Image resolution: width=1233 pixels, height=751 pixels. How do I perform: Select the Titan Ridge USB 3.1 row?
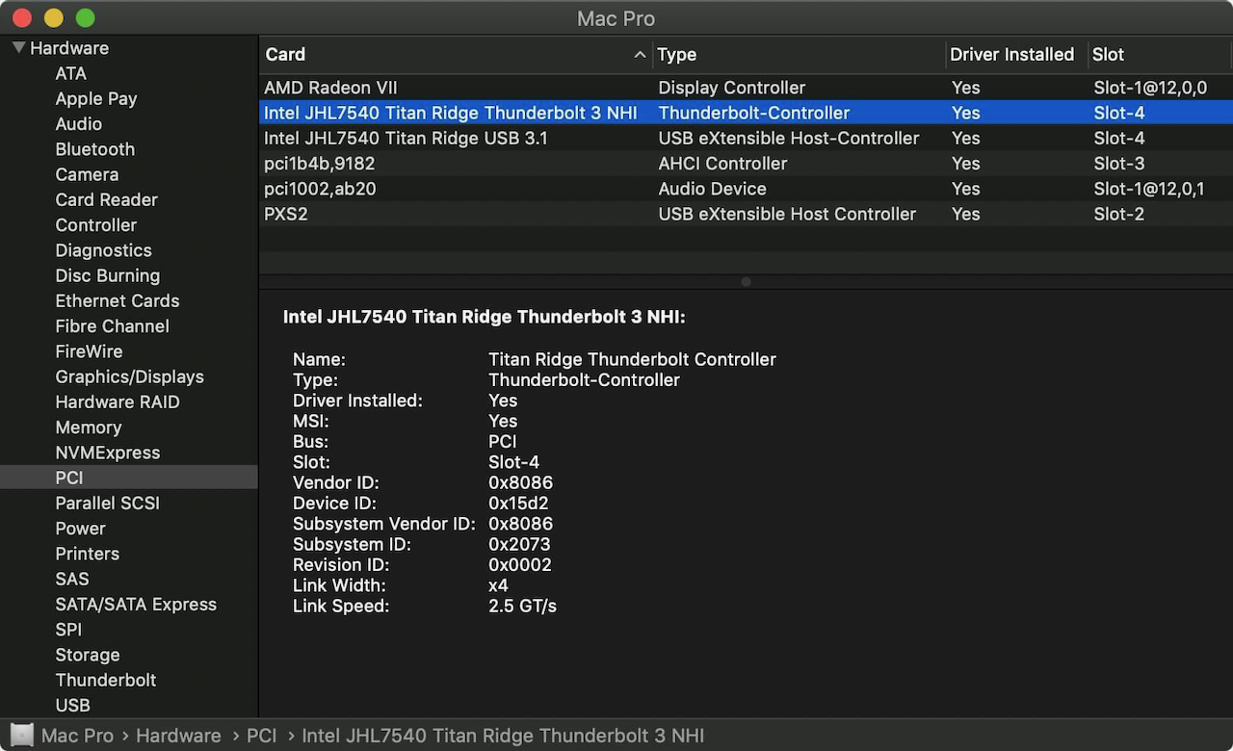pos(746,138)
